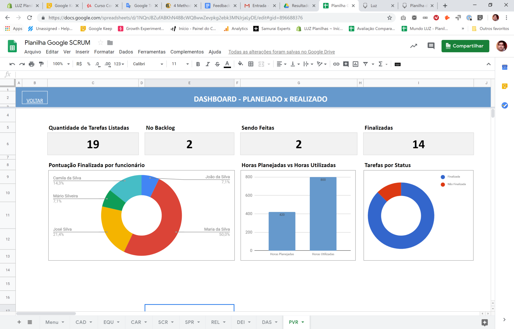This screenshot has height=329, width=514.
Task: Open the Calibri font family dropdown
Action: [147, 64]
